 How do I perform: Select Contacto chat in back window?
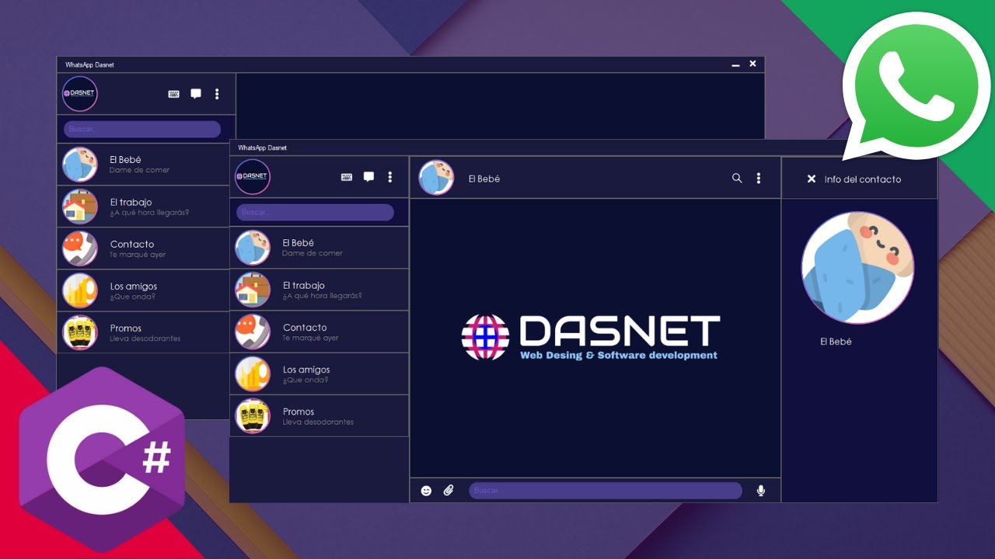(x=143, y=248)
